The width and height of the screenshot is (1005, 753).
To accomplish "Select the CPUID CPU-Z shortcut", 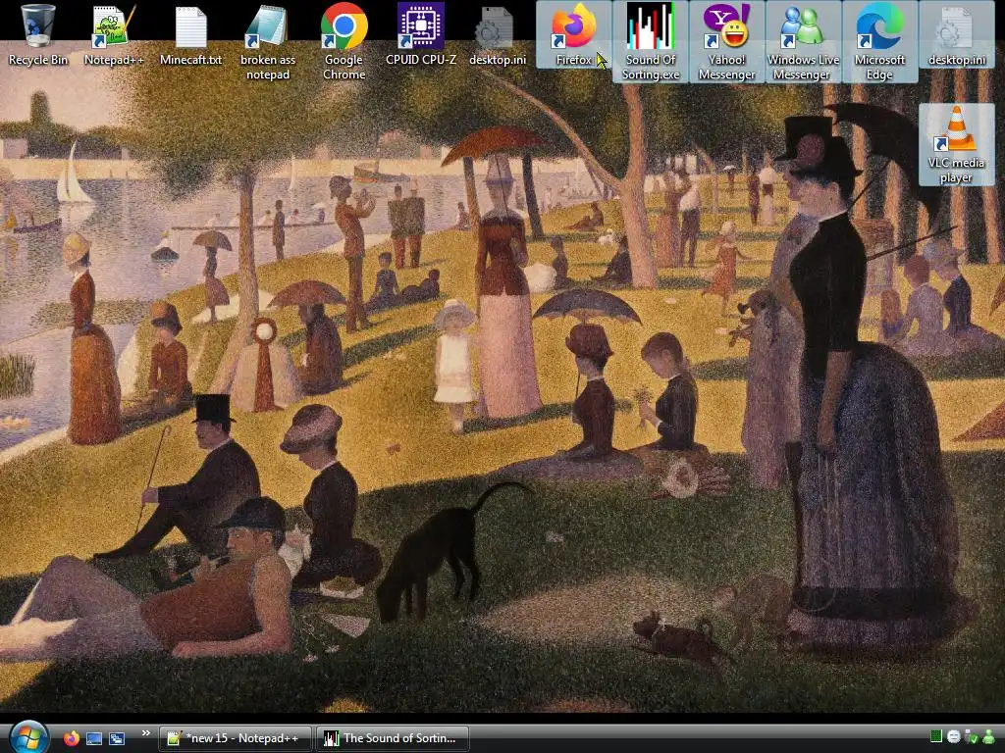I will [421, 35].
